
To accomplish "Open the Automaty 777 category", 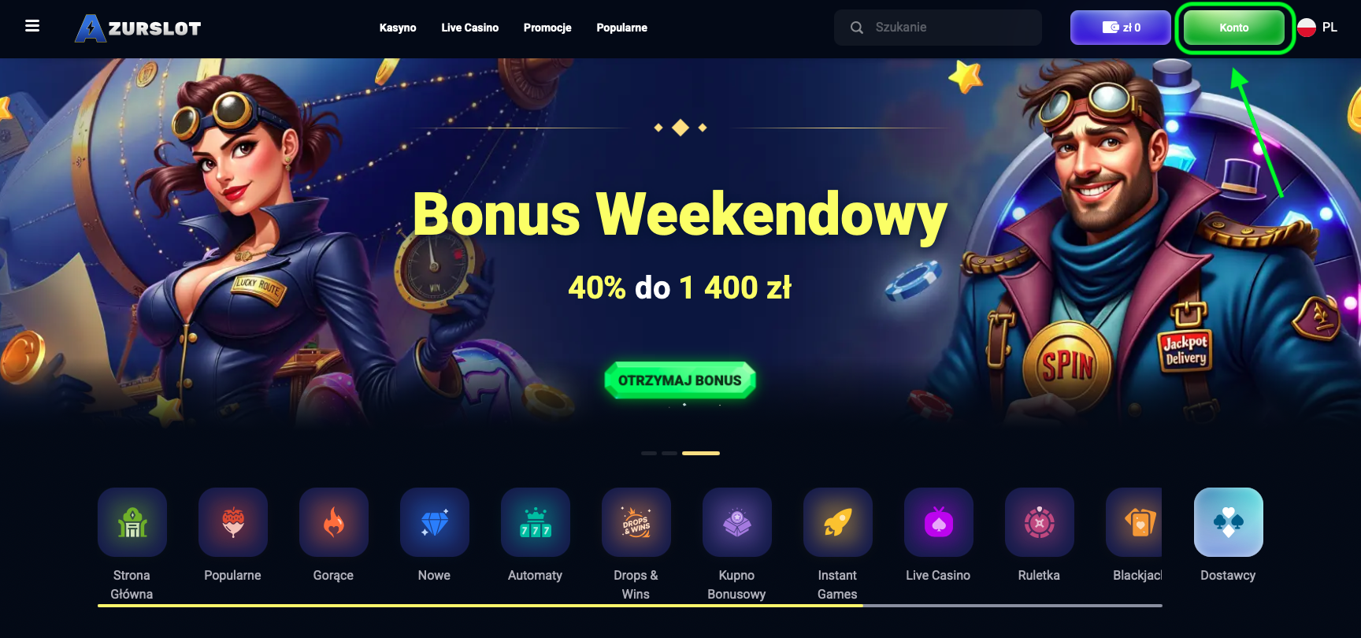I will pos(536,522).
